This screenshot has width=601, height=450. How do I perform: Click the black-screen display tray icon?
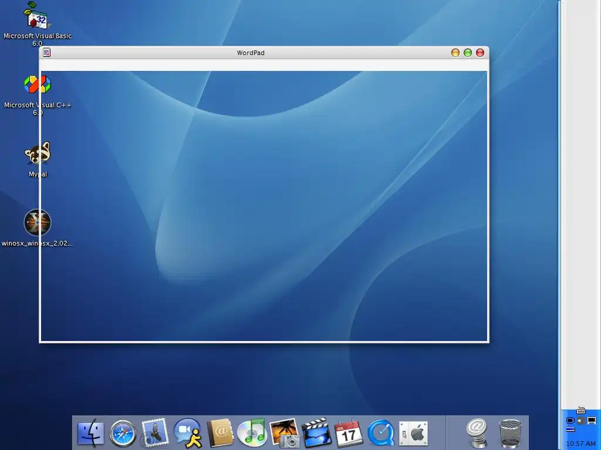(592, 421)
